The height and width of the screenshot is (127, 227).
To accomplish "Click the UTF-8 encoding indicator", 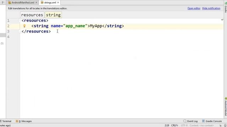I will (x=184, y=126).
